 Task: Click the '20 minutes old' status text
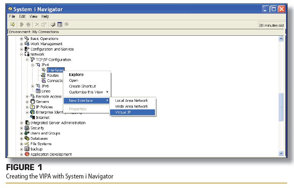click(271, 25)
